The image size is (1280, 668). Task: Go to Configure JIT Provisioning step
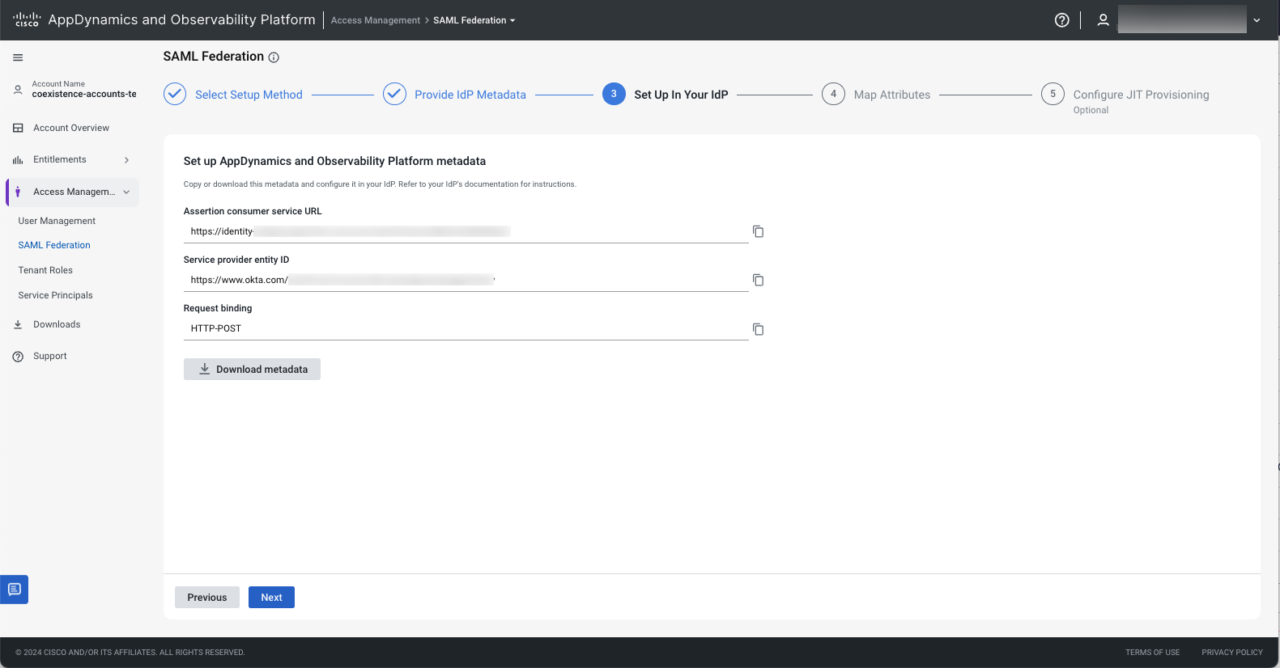(x=1141, y=95)
